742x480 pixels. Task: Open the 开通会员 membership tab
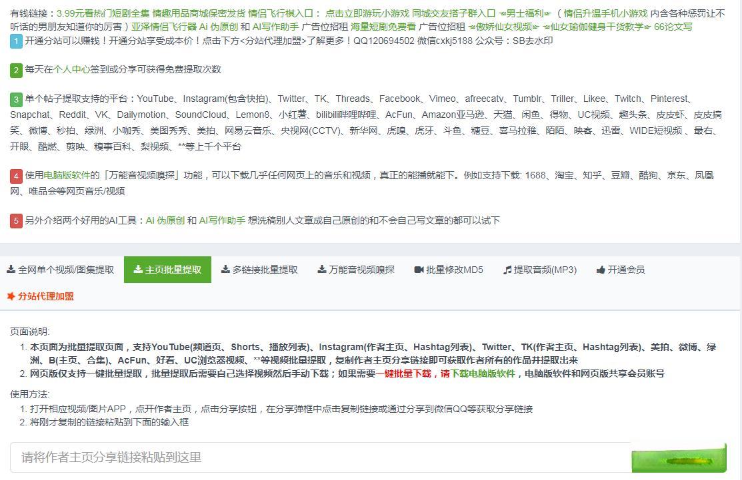tap(621, 270)
